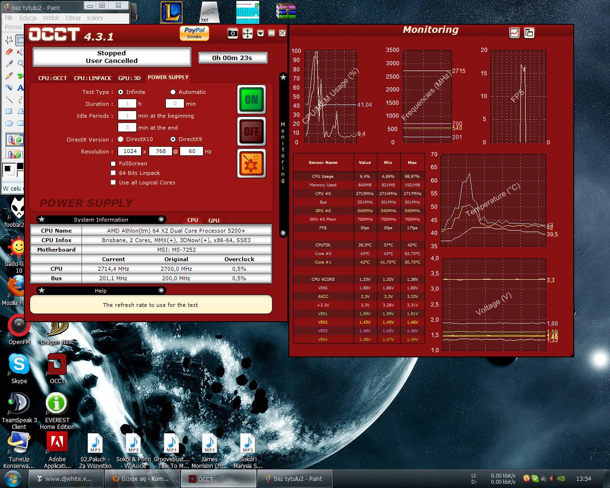Open the WinRAR archive desktop icon
Screen dimensions: 610x488
(286, 11)
